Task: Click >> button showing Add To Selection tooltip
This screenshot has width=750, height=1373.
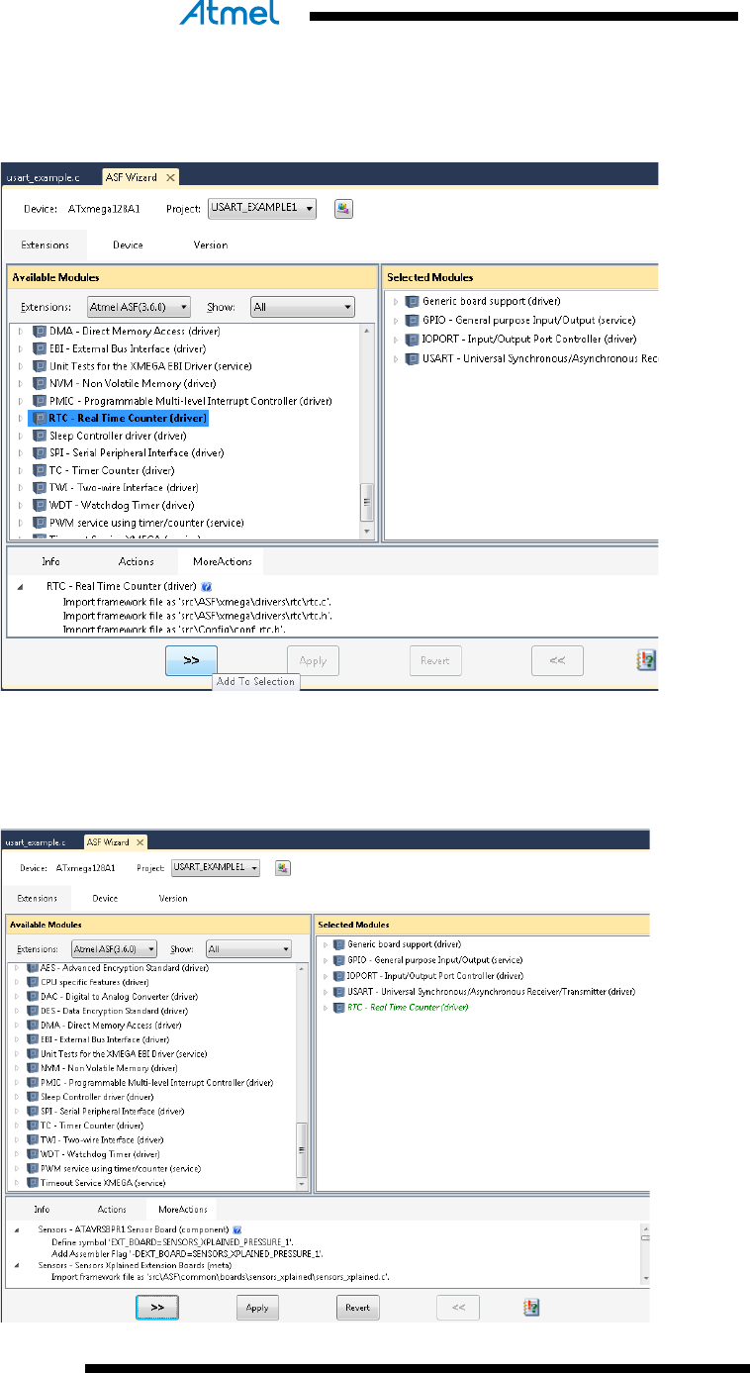Action: click(x=192, y=660)
